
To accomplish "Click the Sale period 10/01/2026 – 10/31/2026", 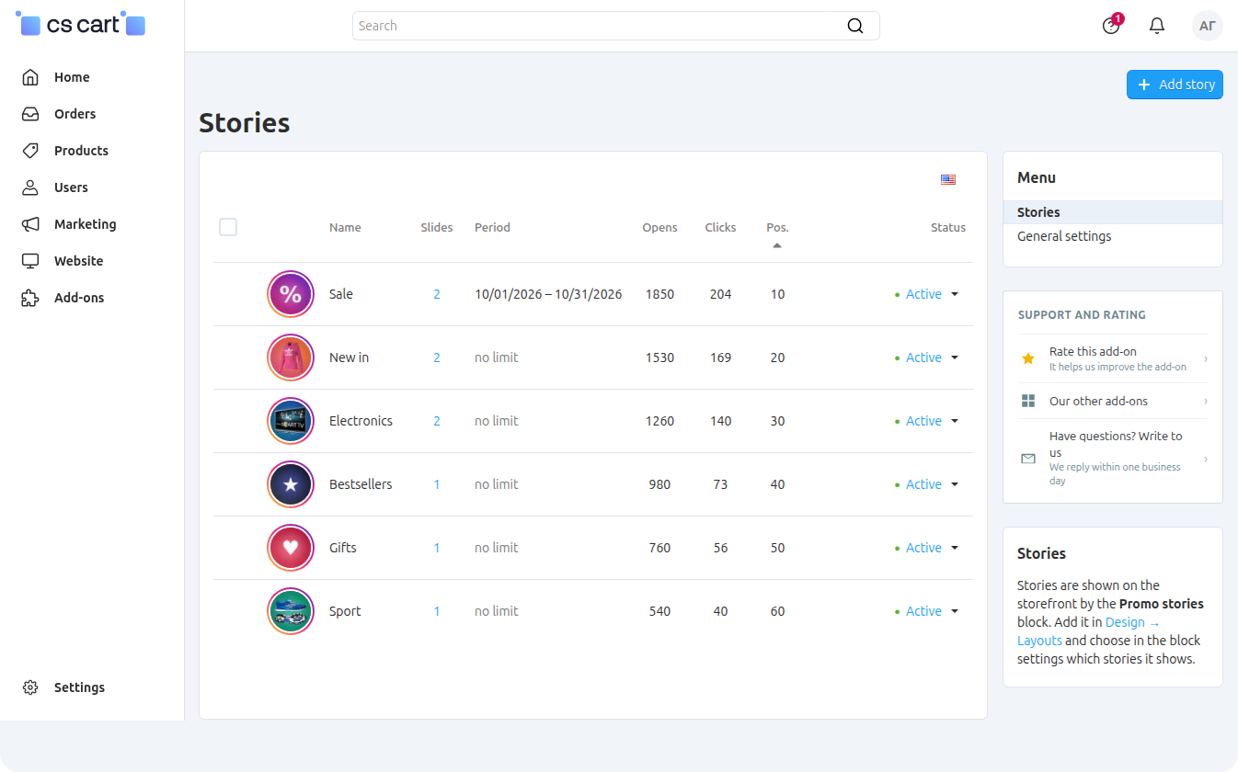I will click(548, 294).
